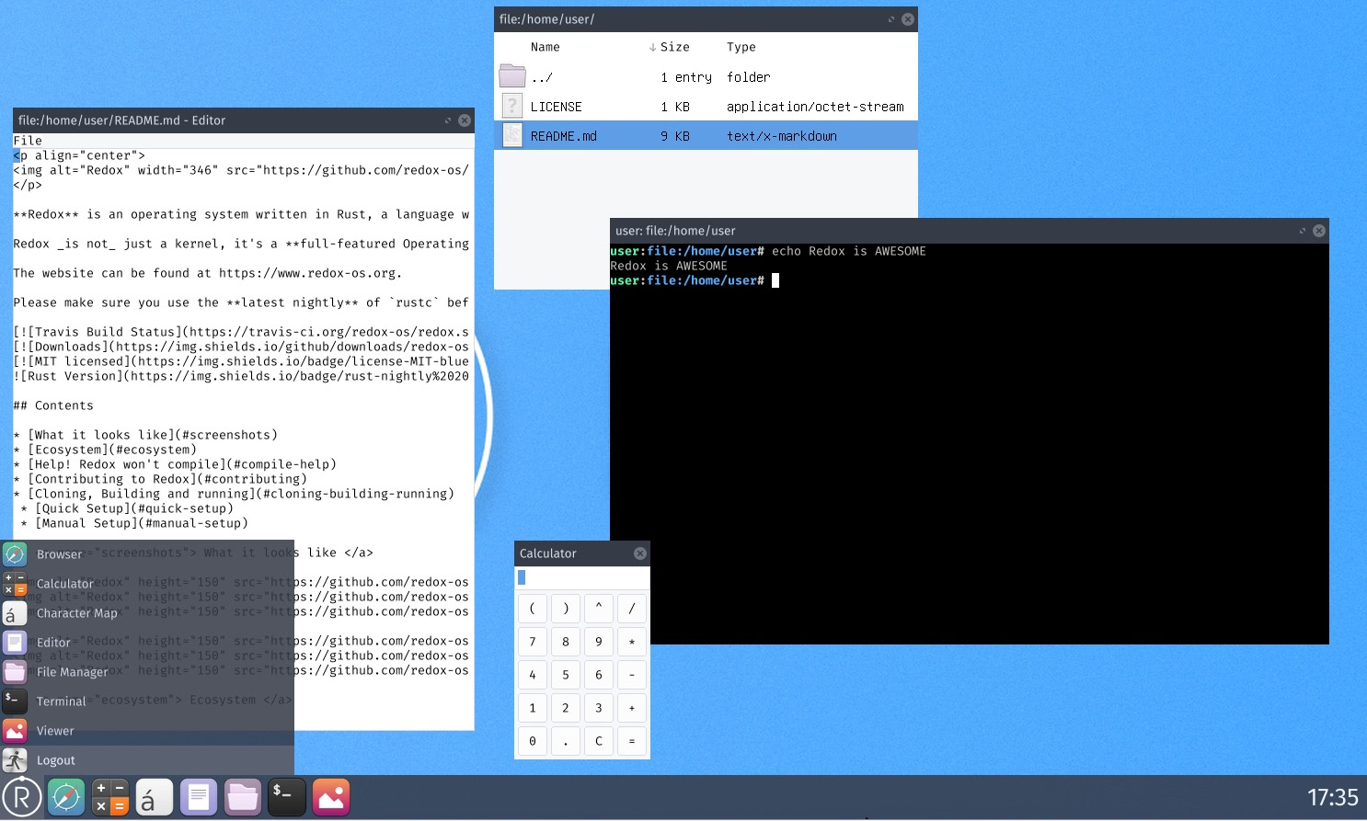Open File Manager from the taskbar
Viewport: 1367px width, 821px height.
[x=242, y=797]
